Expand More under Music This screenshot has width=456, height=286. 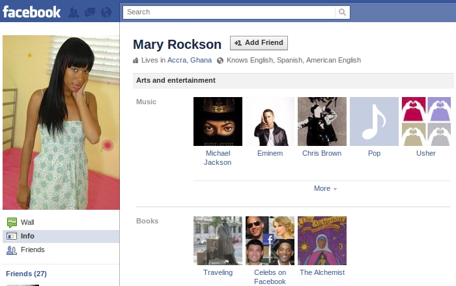tap(325, 188)
